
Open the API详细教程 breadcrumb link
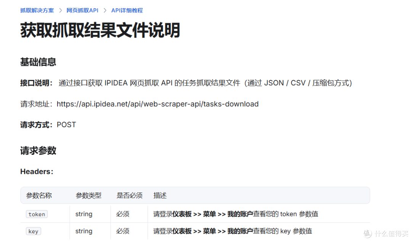coord(127,11)
